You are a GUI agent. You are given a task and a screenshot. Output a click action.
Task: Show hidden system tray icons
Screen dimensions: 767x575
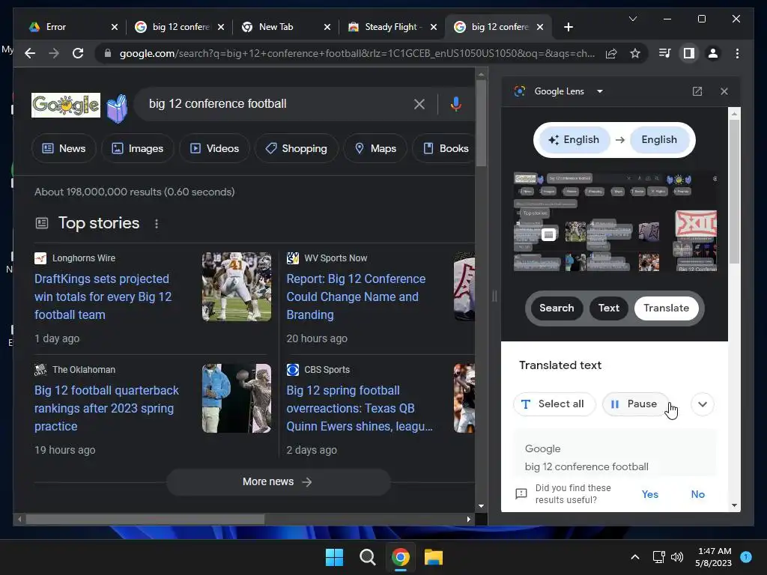click(x=635, y=557)
